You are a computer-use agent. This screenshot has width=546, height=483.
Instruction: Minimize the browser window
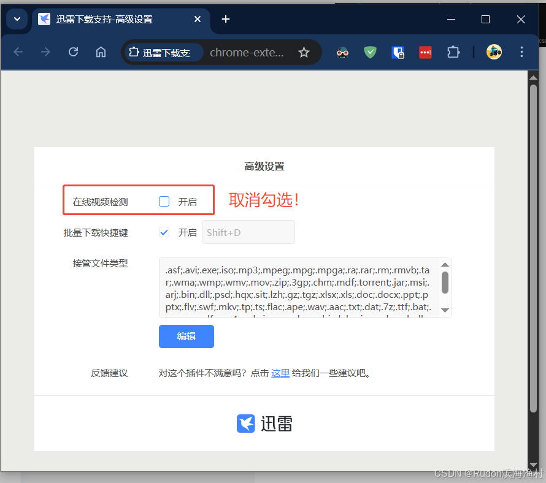[452, 19]
